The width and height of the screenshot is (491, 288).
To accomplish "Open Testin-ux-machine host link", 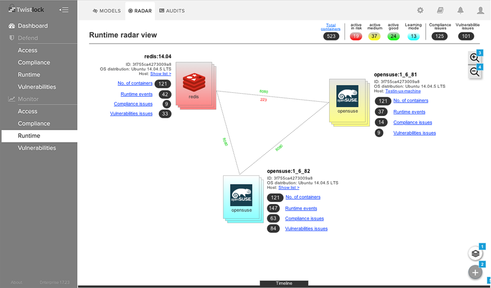I will pyautogui.click(x=403, y=91).
